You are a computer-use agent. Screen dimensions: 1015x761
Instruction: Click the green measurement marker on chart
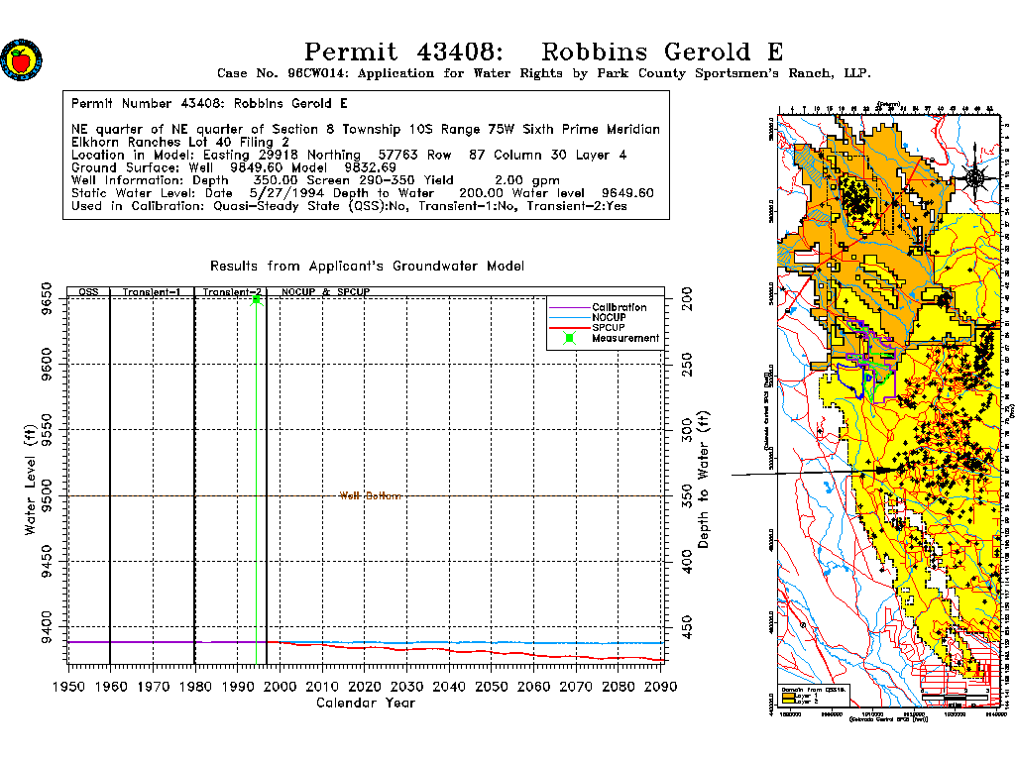[257, 299]
